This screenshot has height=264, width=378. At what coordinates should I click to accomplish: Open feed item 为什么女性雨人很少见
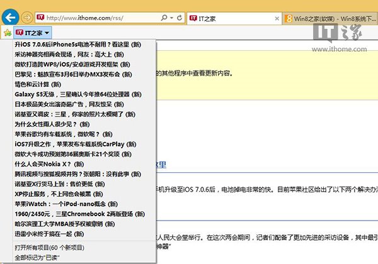(x=84, y=124)
